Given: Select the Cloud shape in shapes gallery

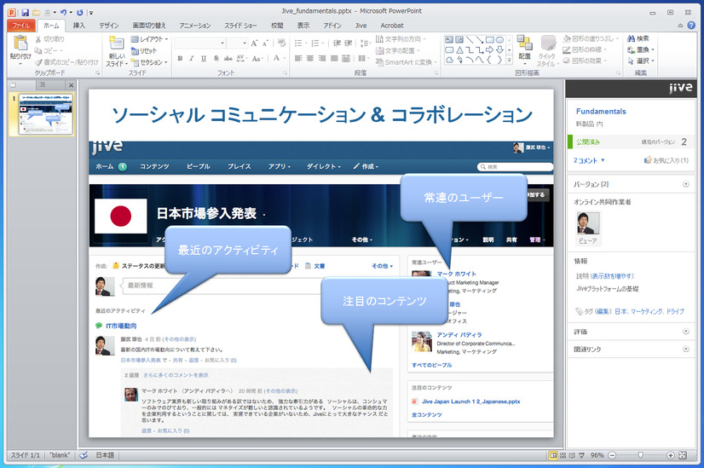Looking at the screenshot, I should pos(449,60).
